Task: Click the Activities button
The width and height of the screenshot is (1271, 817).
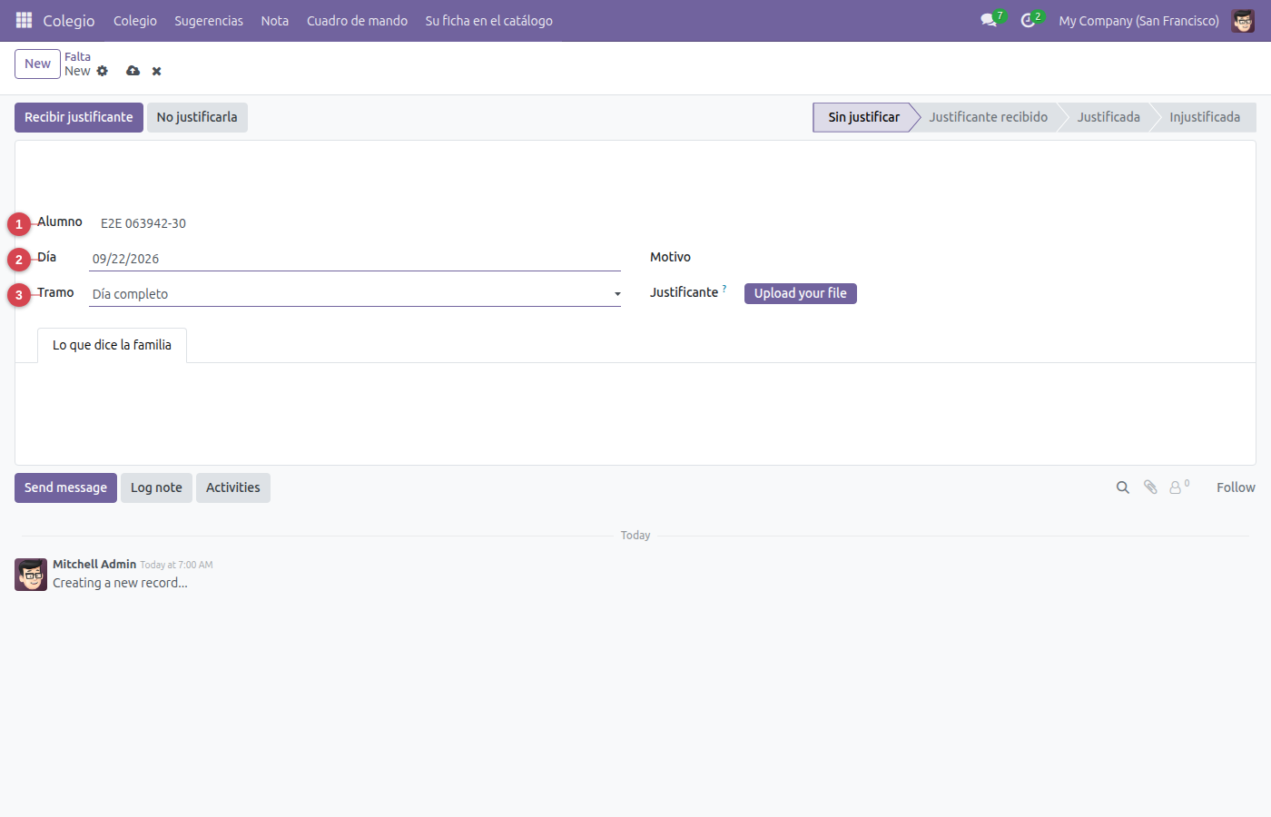Action: 233,487
